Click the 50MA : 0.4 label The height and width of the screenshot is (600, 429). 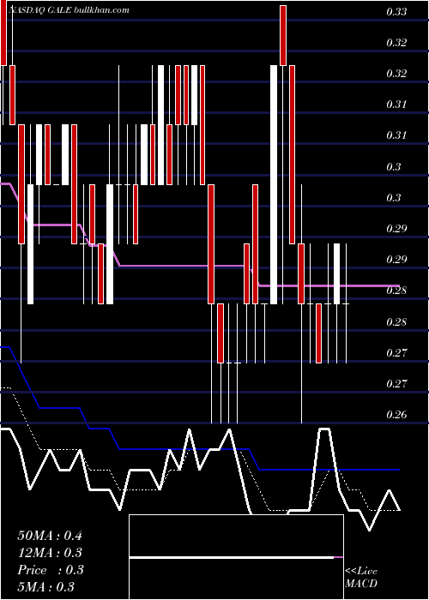tap(50, 536)
